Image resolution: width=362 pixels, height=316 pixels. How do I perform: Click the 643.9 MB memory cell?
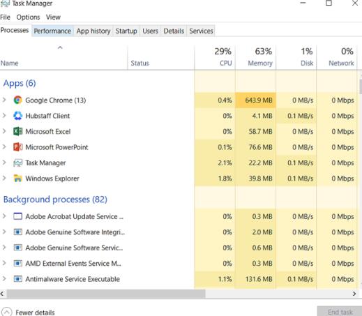[256, 100]
